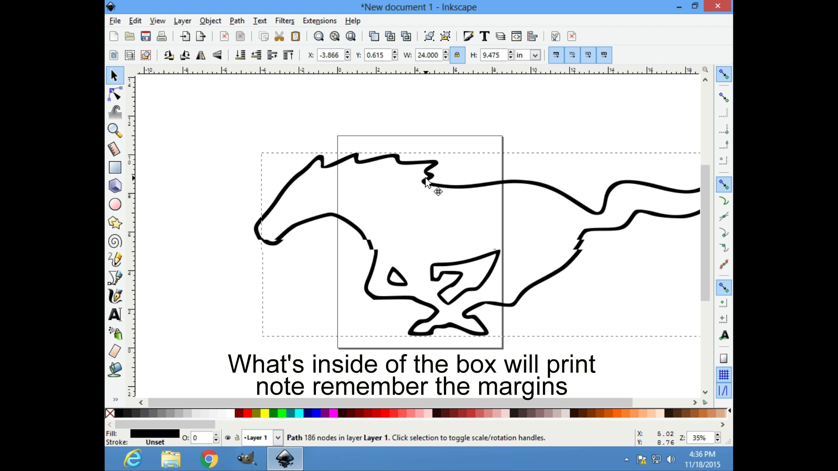
Task: Select the Bezier pen tool
Action: [x=115, y=278]
